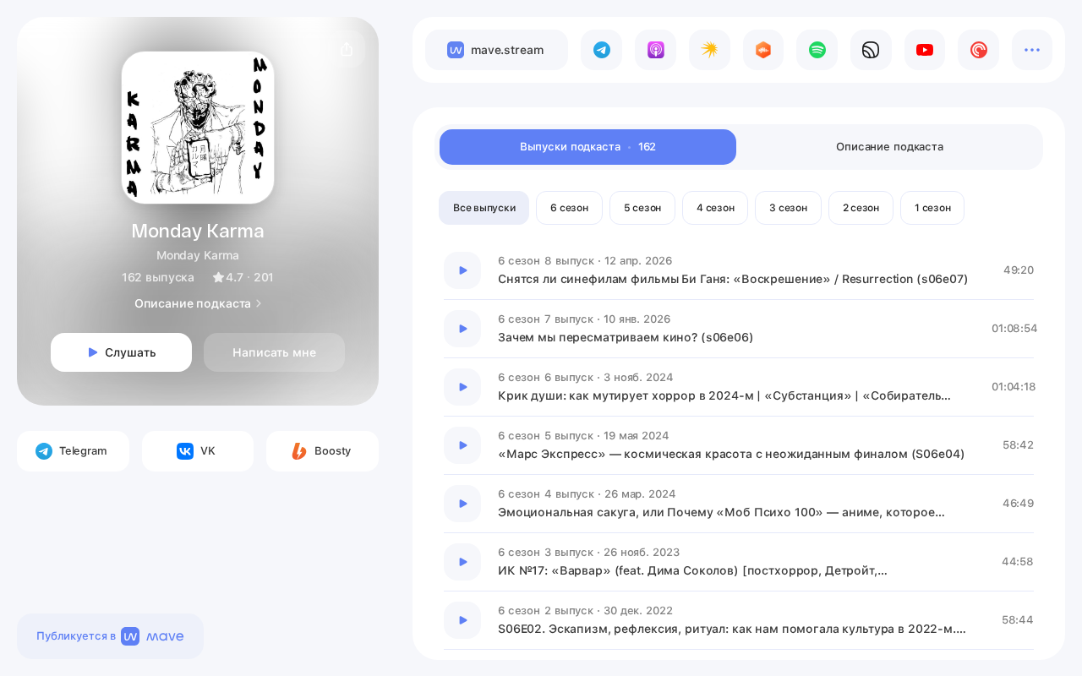The image size is (1082, 676).
Task: Play the Зачем мы пересматриваем кино episode
Action: [x=462, y=329]
